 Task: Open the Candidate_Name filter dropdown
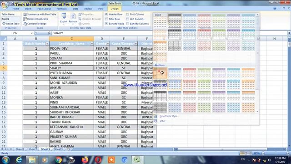(x=92, y=44)
